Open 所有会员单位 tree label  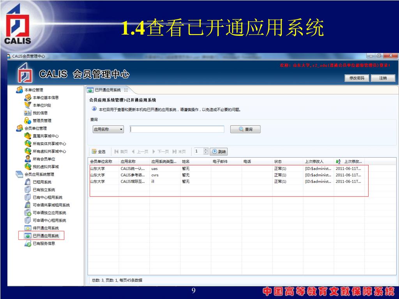pos(44,159)
